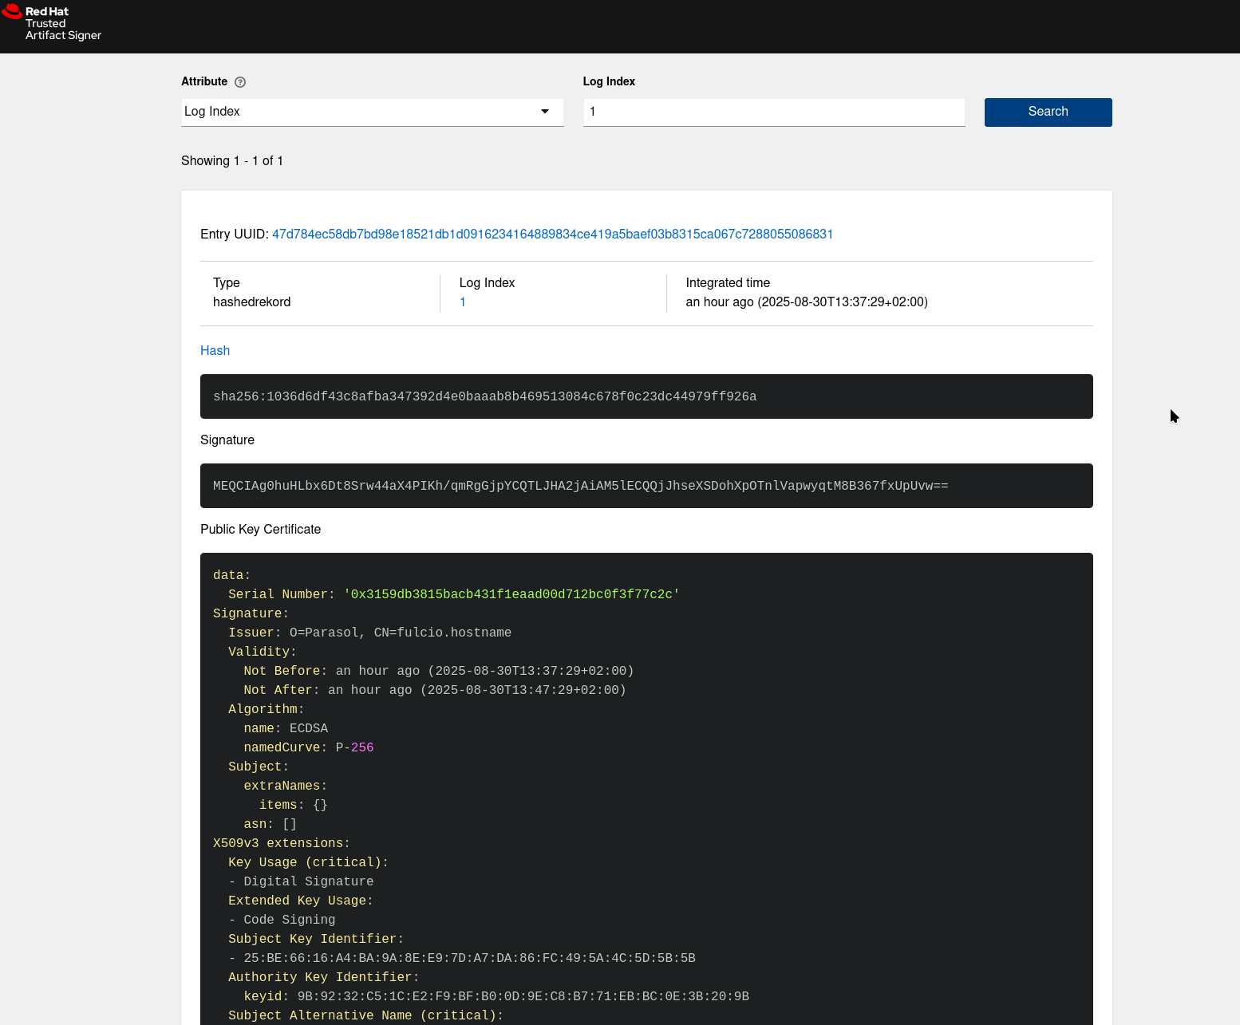Click the Issuer line in certificate
This screenshot has height=1025, width=1240.
pyautogui.click(x=369, y=633)
